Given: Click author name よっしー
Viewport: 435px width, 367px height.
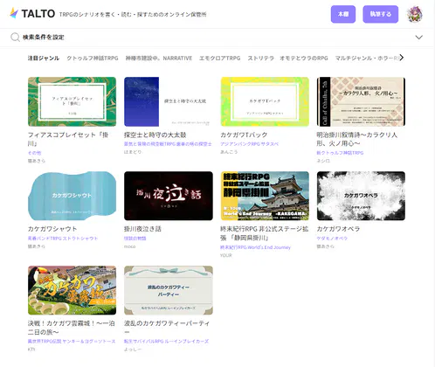Looking at the screenshot, I should pos(133,350).
